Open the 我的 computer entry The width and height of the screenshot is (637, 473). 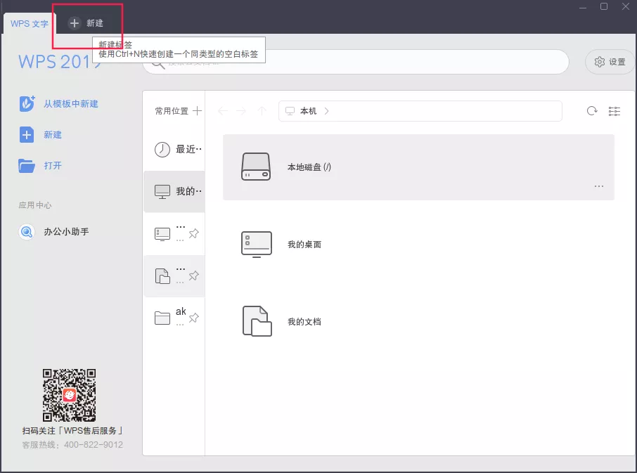[174, 192]
